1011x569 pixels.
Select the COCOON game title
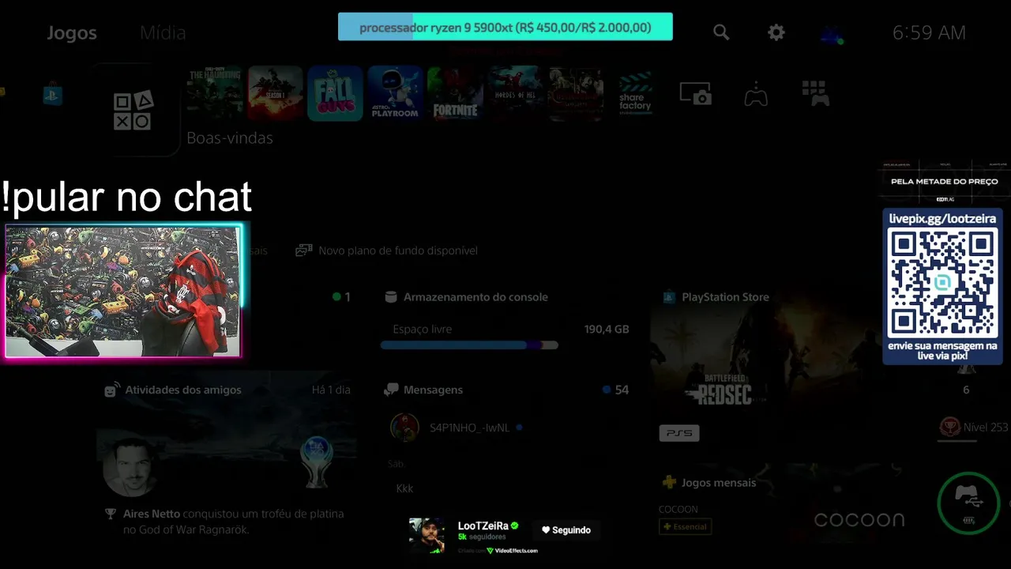click(678, 509)
